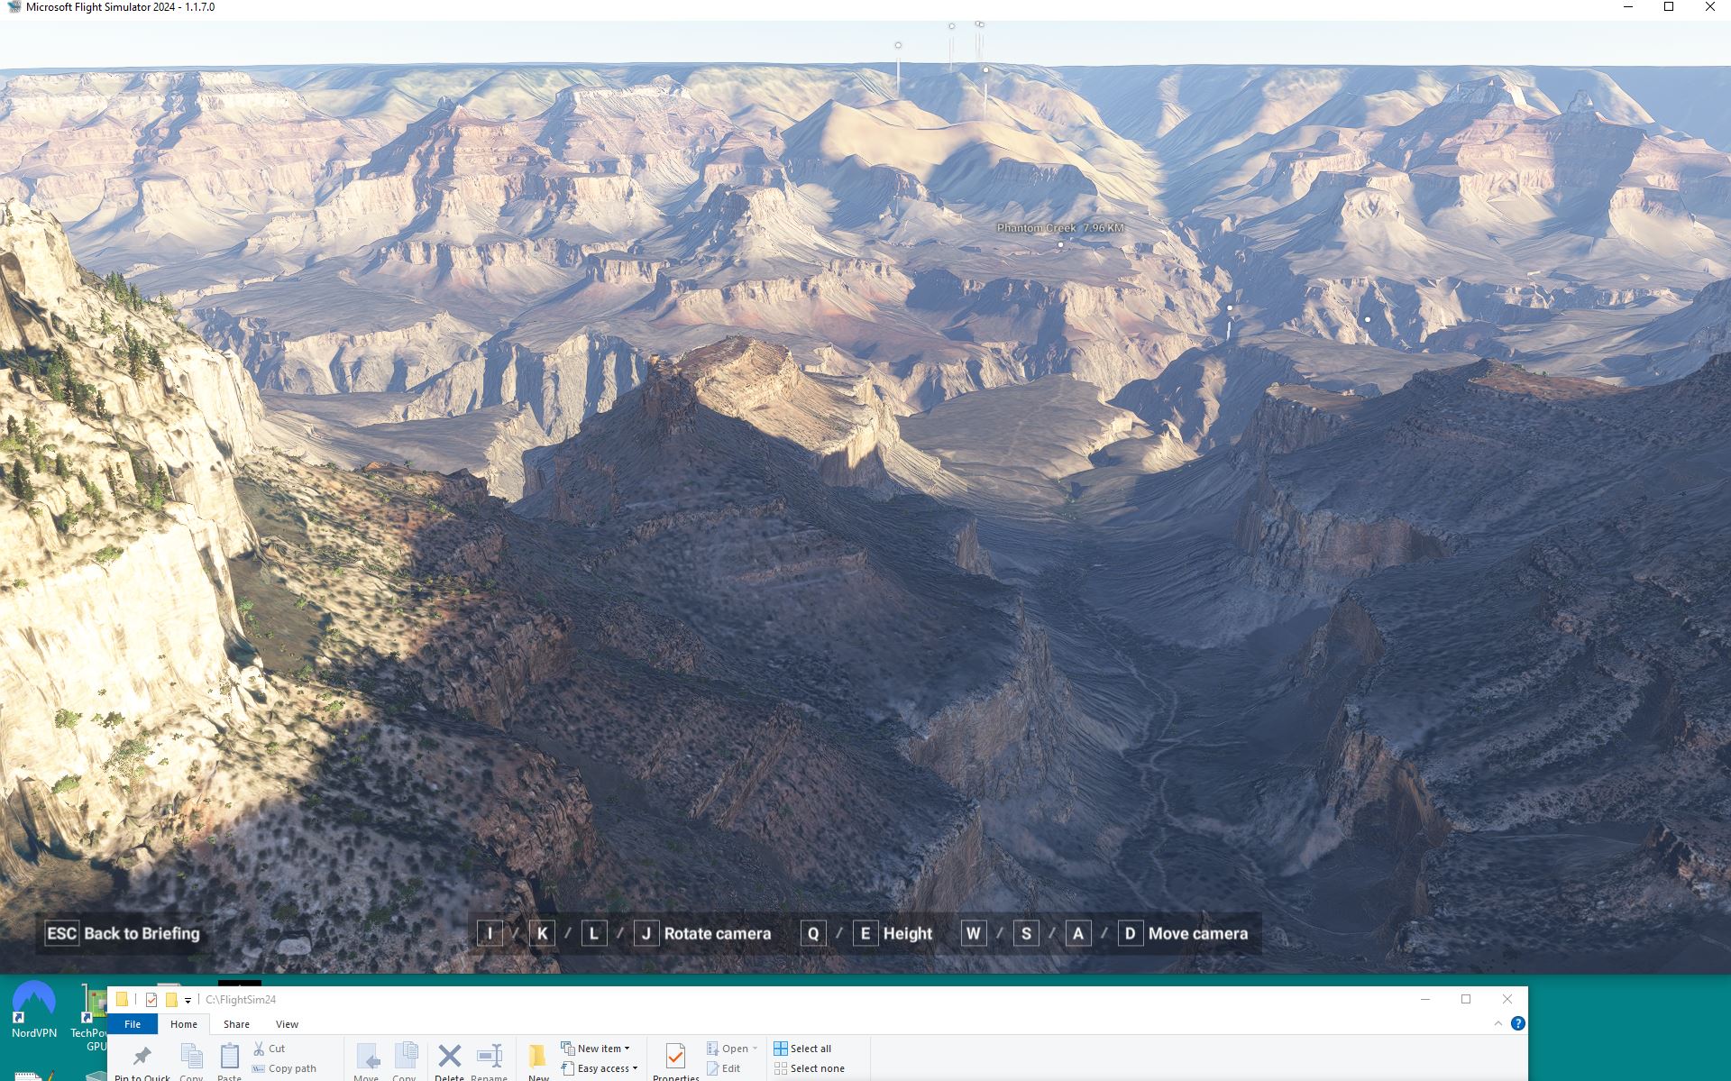Pin current folder to Quick access

click(x=142, y=1057)
